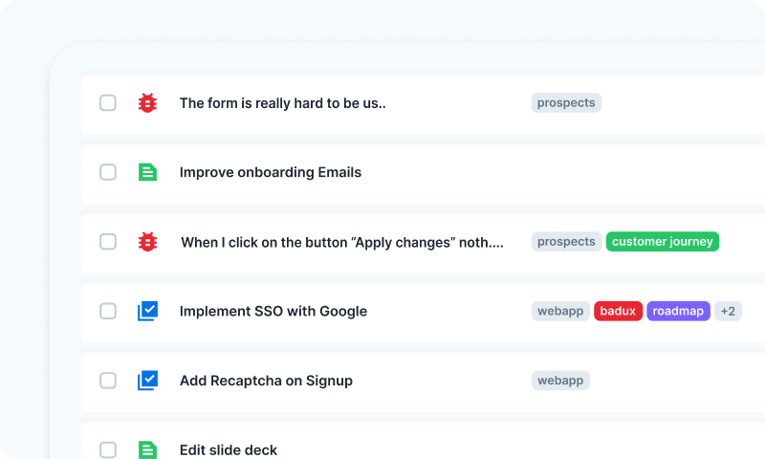
Task: Expand the +2 hidden tags on SSO row
Action: click(728, 311)
